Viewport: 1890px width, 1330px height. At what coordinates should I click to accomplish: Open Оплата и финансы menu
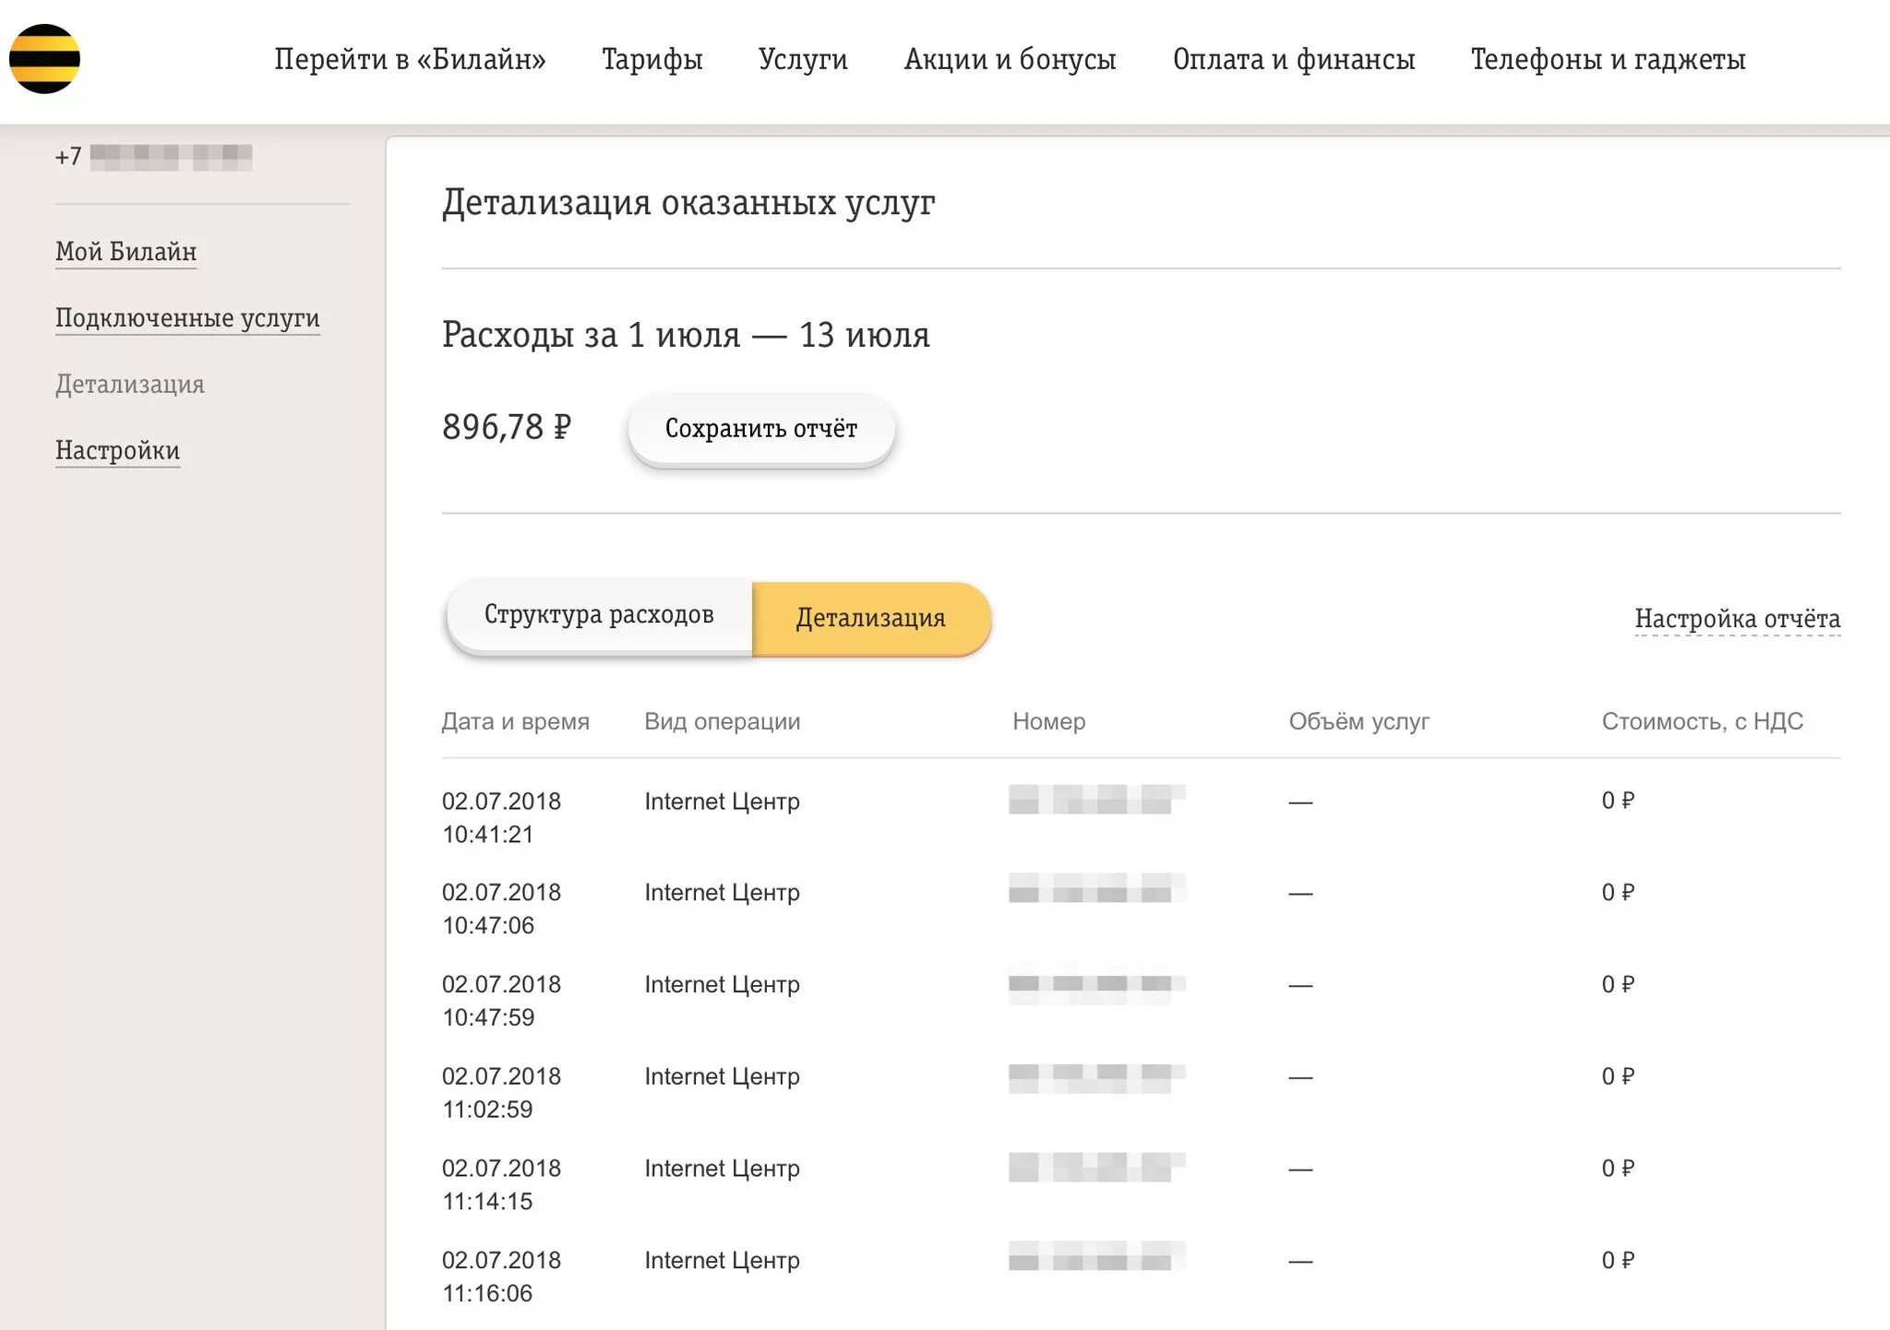click(x=1293, y=59)
